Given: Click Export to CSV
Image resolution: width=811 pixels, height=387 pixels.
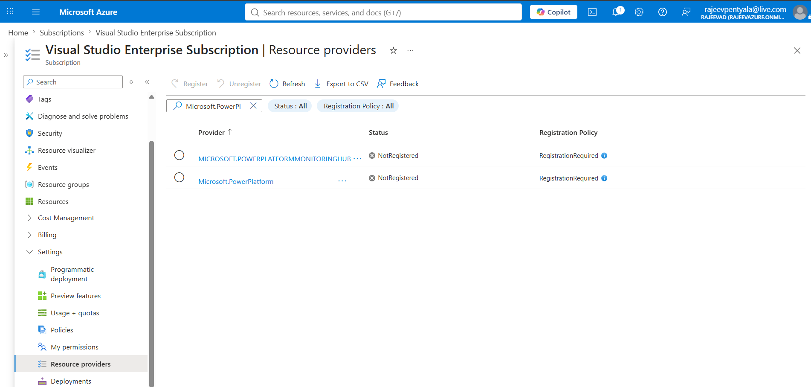Looking at the screenshot, I should [x=341, y=84].
